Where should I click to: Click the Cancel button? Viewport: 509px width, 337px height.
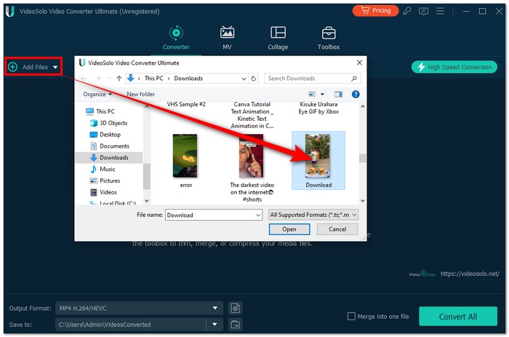click(337, 229)
